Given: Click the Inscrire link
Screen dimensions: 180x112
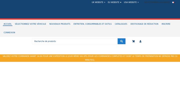Looking at the screenshot, I should pyautogui.click(x=166, y=24).
